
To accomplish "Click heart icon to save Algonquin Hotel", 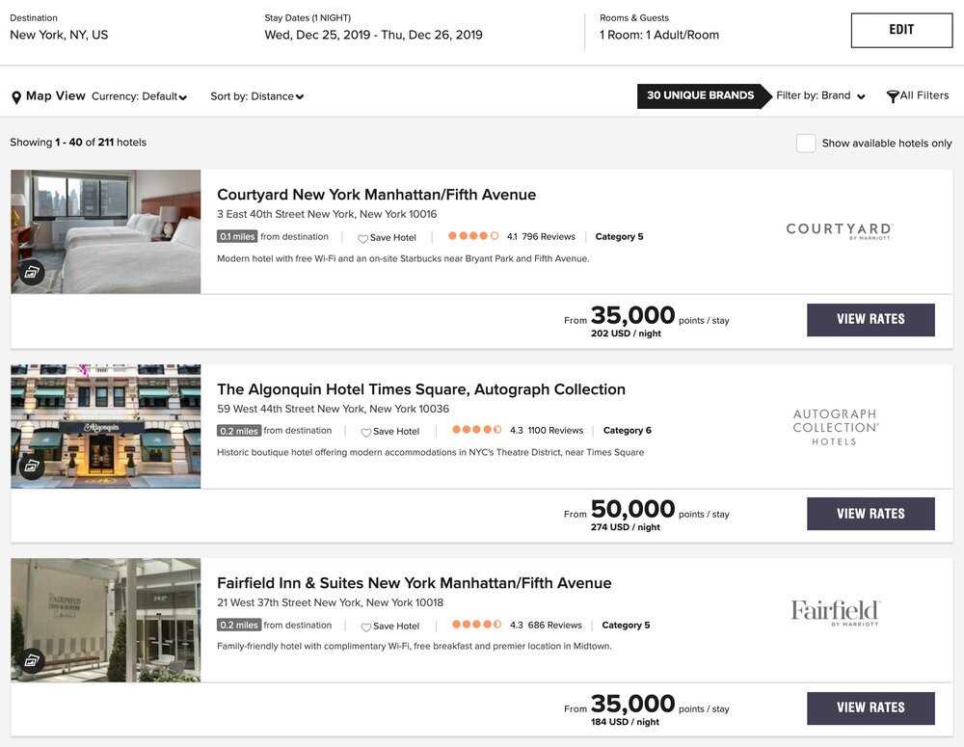I will pyautogui.click(x=366, y=433).
